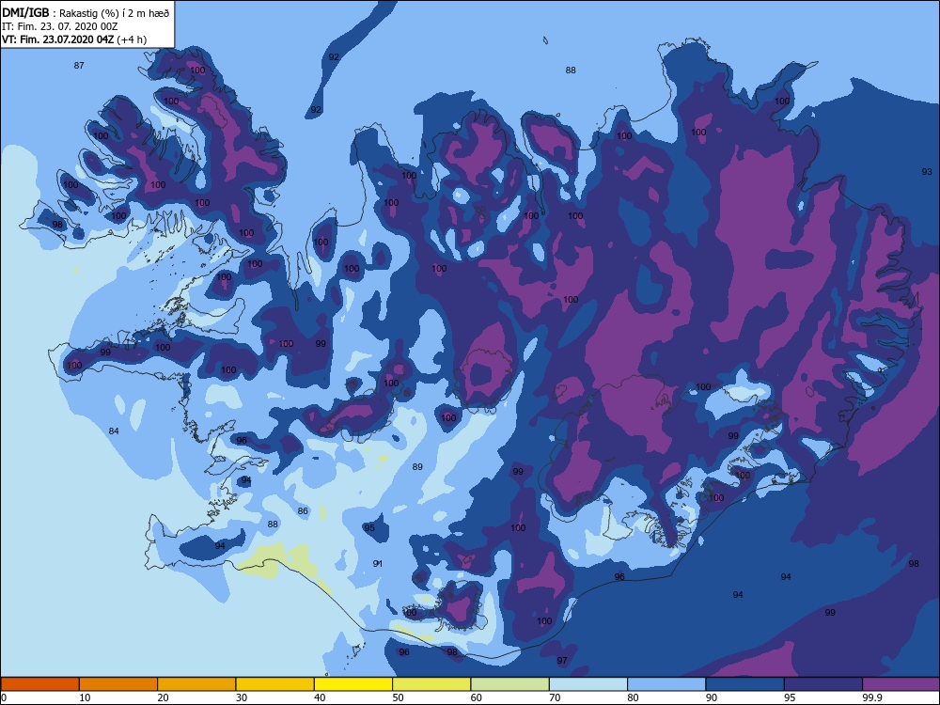Click the 87 humidity value on the map
Screen dimensions: 940x705
(79, 66)
